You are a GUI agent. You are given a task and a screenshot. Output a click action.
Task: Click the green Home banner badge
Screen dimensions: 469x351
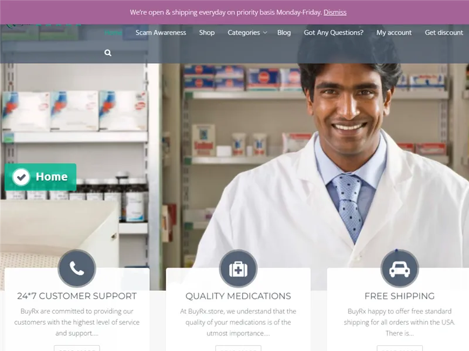40,177
